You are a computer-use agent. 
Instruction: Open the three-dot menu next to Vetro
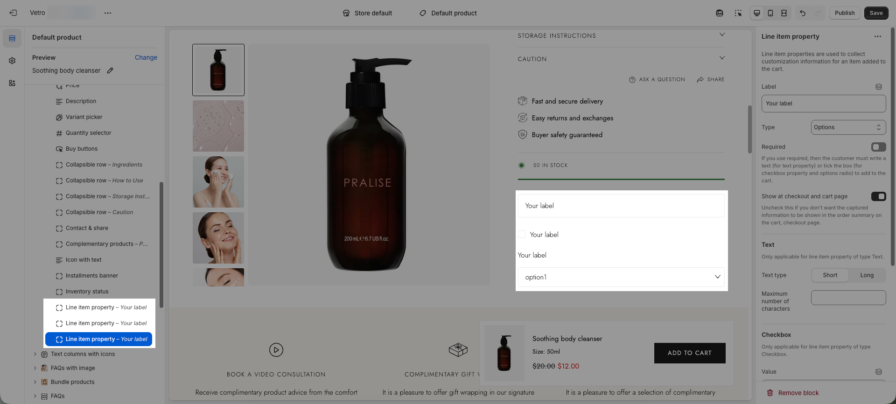click(x=108, y=13)
